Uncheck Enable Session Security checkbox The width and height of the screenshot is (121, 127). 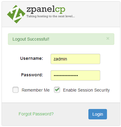pos(57,90)
